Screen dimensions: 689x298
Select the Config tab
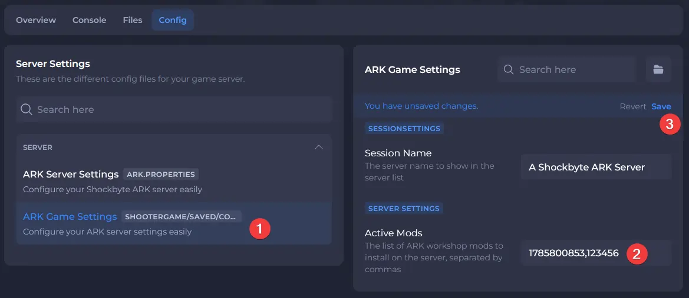click(x=173, y=20)
